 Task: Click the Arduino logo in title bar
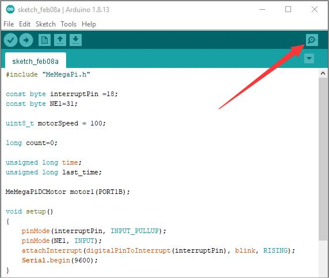[x=10, y=9]
